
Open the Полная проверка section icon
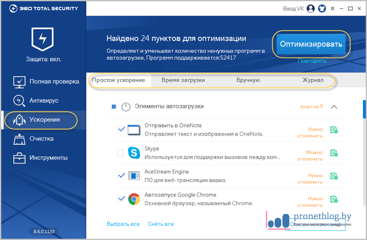(x=19, y=81)
